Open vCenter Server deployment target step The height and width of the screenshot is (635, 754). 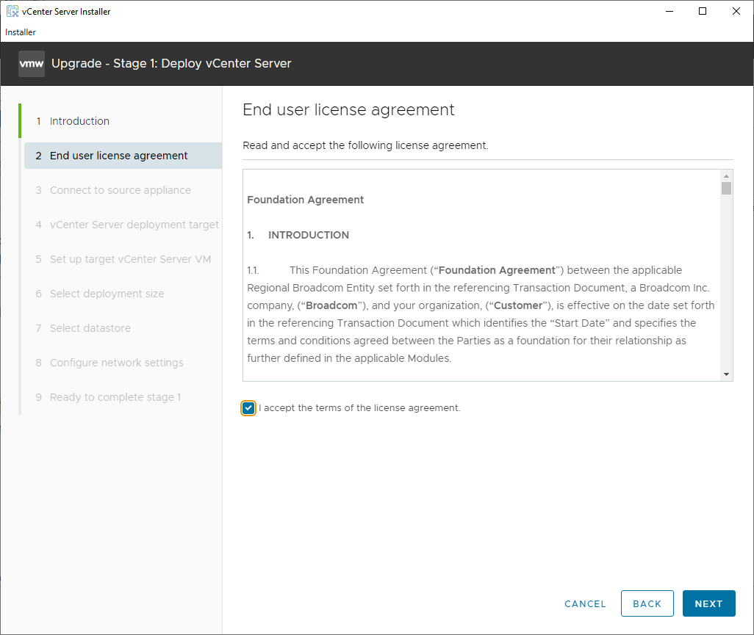tap(134, 225)
